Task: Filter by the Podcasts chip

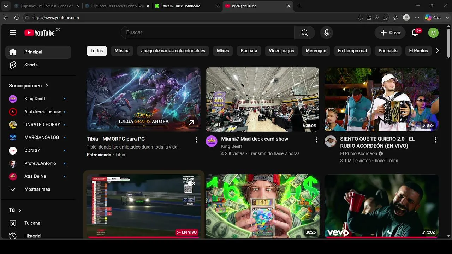Action: (388, 51)
